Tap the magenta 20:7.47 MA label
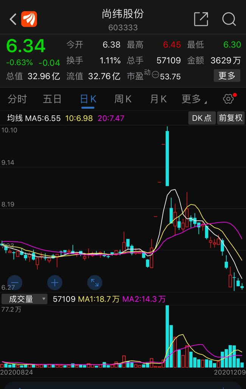246x389 pixels. [x=111, y=118]
